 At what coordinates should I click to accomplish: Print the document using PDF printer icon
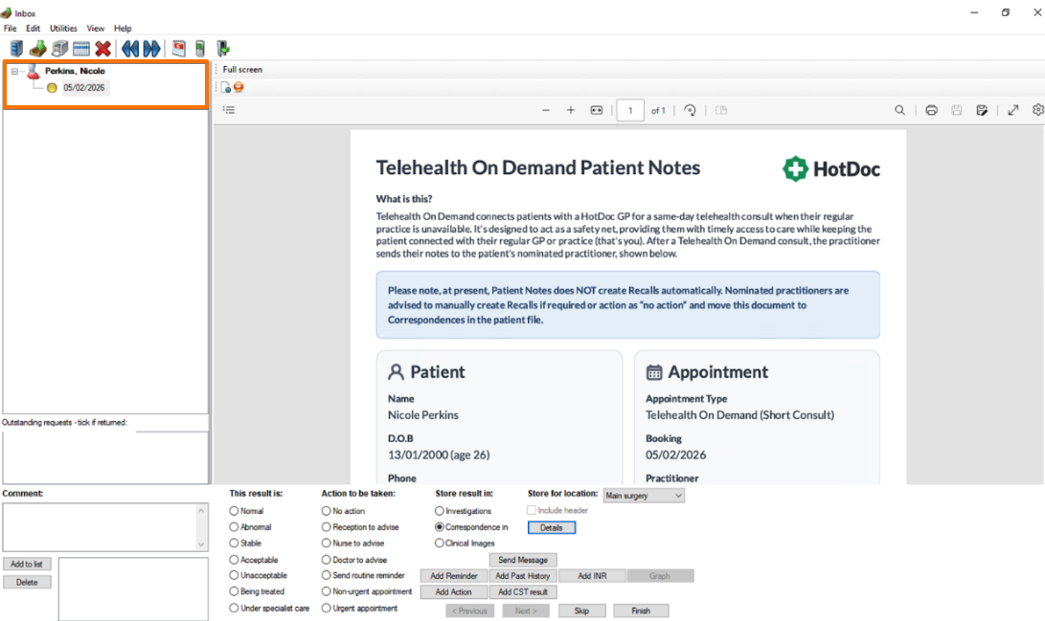932,110
